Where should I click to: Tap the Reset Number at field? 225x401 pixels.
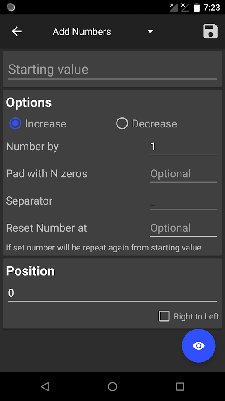tap(183, 229)
